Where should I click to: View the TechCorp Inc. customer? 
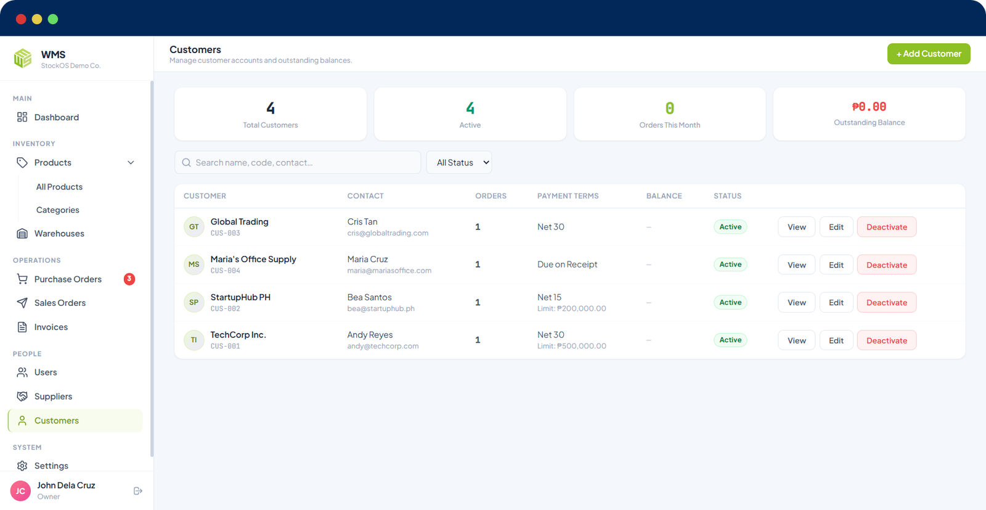point(797,340)
